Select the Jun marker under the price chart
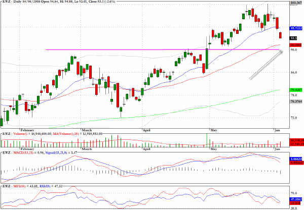This screenshot has height=210, width=304. [278, 130]
